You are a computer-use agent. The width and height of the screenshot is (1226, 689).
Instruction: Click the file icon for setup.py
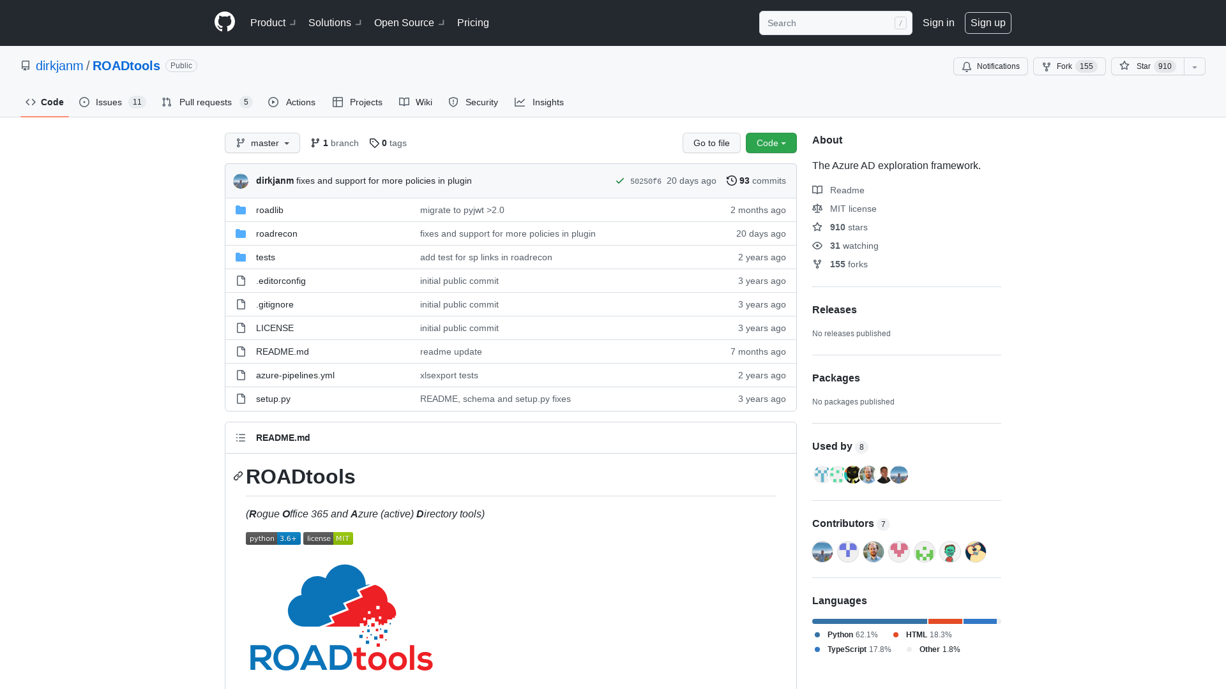tap(241, 399)
